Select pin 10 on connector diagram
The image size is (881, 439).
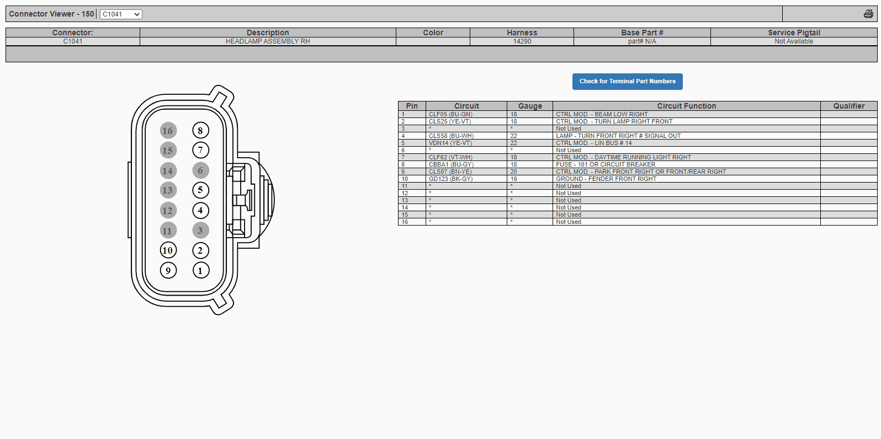(x=168, y=250)
